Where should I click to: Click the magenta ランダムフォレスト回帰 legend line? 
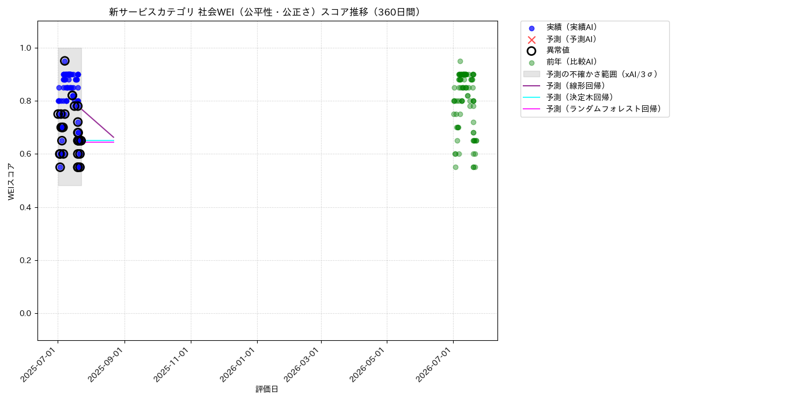tap(531, 109)
